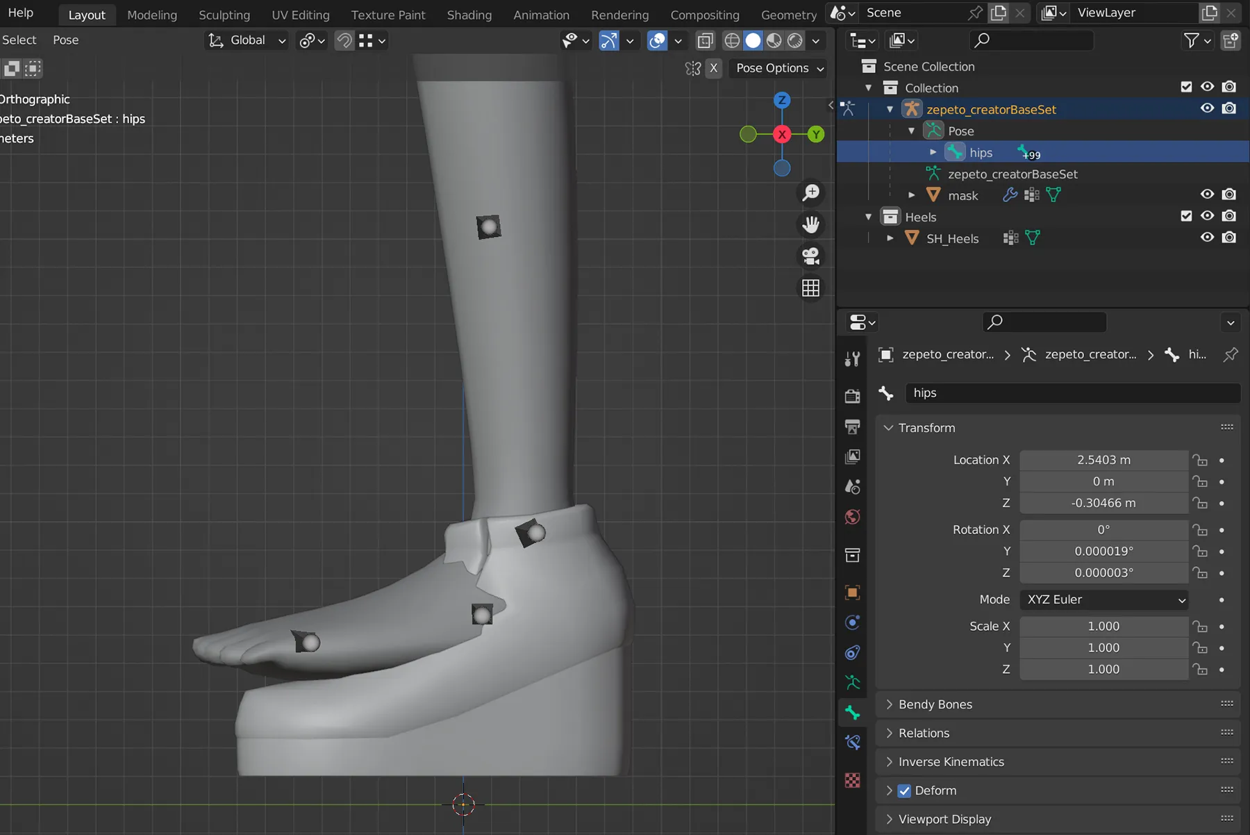Open the Select menu

tap(19, 40)
